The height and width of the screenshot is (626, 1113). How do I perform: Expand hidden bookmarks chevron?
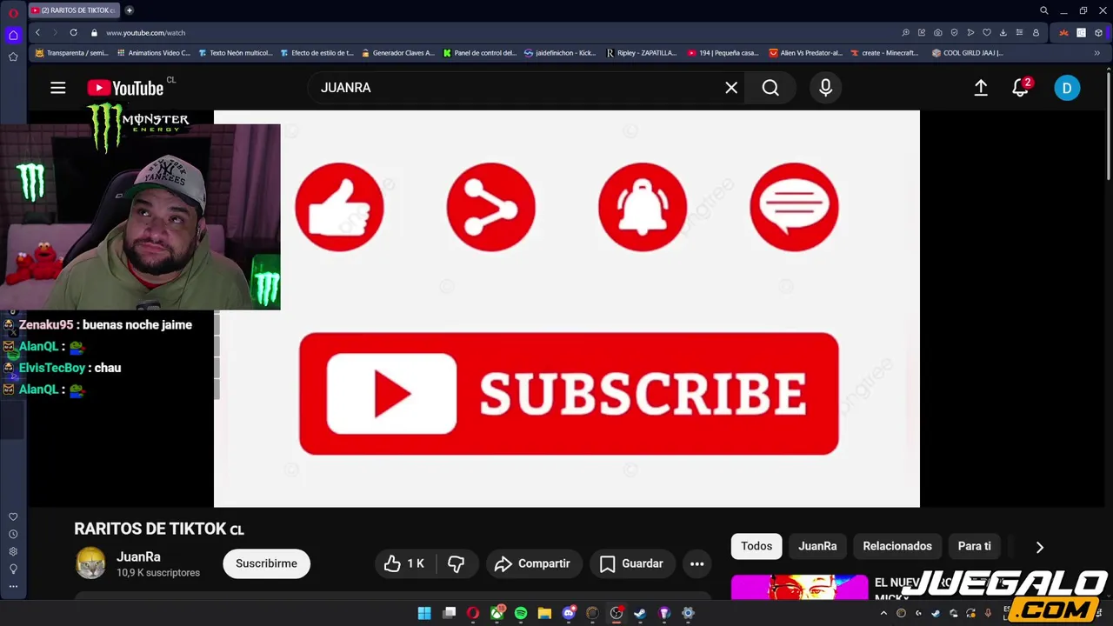tap(1096, 53)
